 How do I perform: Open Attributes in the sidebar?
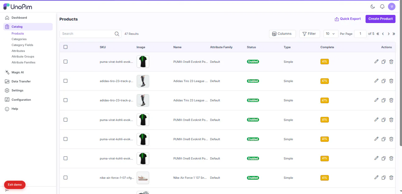(18, 51)
